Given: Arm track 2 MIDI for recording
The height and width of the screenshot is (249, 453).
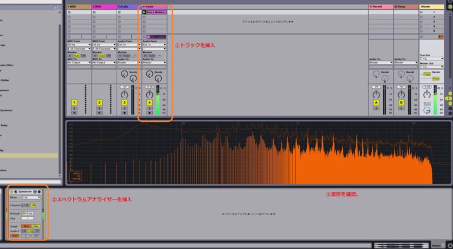Looking at the screenshot, I should (100, 113).
